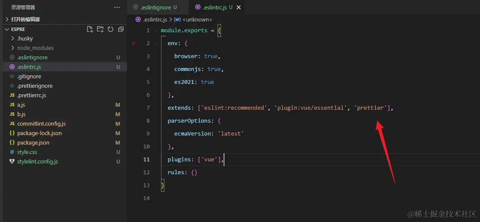The image size is (480, 222).
Task: Click es2021 property on line 5
Action: [185, 82]
